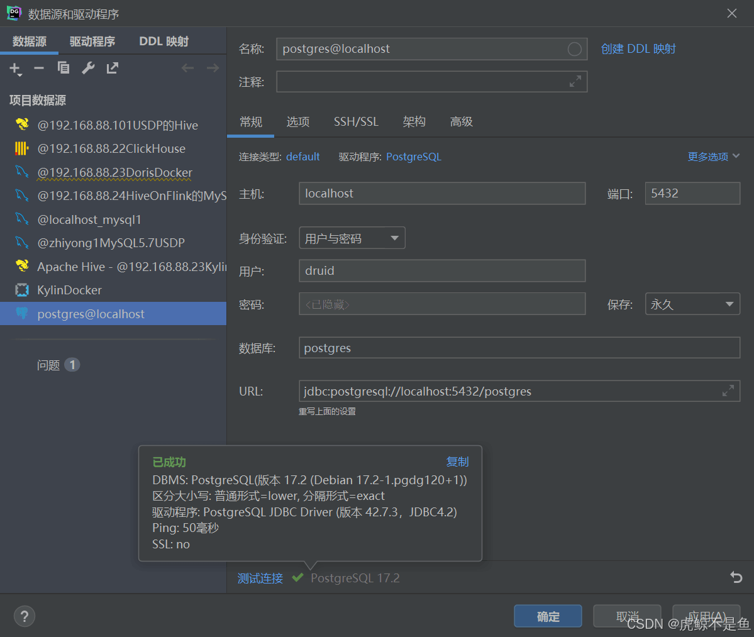Click the PostgreSQL 17.2 status text
754x637 pixels.
(x=355, y=578)
